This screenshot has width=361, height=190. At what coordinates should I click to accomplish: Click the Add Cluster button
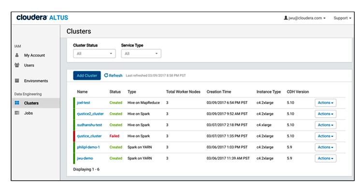[87, 75]
